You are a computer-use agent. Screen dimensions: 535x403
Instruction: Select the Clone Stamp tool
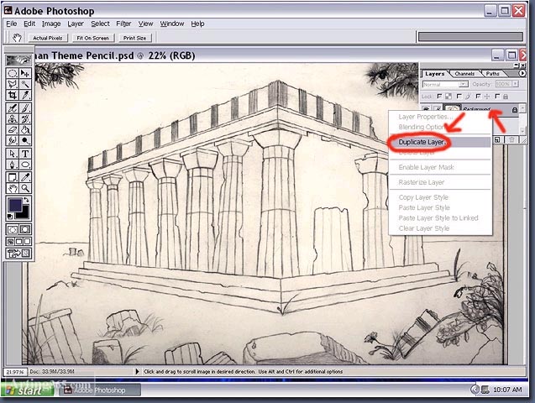[x=13, y=119]
